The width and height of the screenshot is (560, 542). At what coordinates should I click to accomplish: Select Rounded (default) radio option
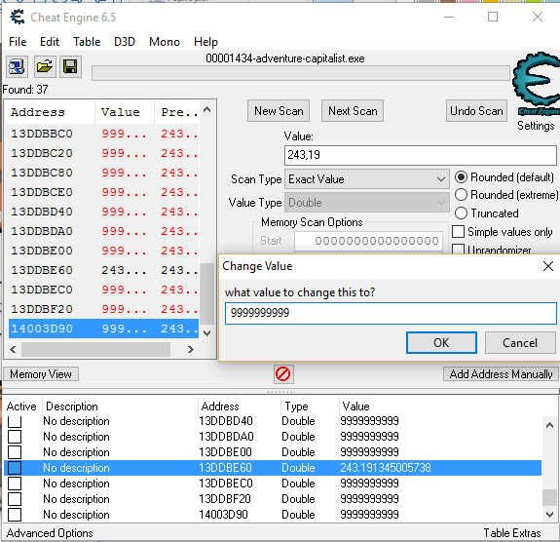pos(461,177)
